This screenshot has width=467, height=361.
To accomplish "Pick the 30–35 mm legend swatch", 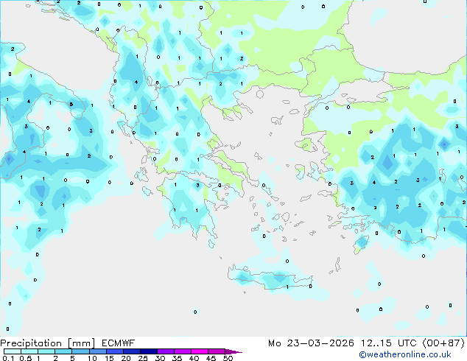I will [165, 351].
